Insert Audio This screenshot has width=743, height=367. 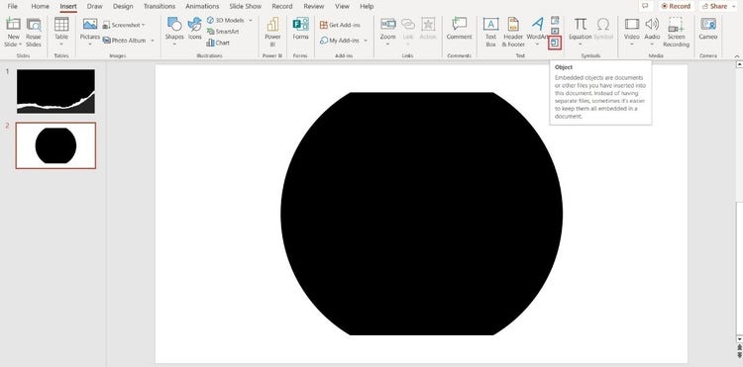click(652, 28)
